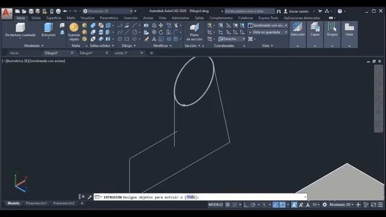Image resolution: width=386 pixels, height=217 pixels.
Task: Select the Move tool in Modificar panel
Action: click(161, 25)
